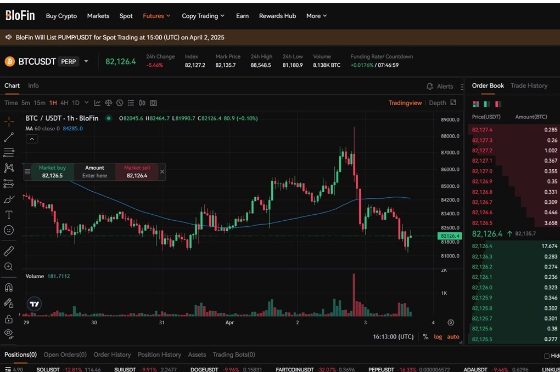Click the announcement speaker icon
Viewport: 560px width, 372px height.
point(9,37)
